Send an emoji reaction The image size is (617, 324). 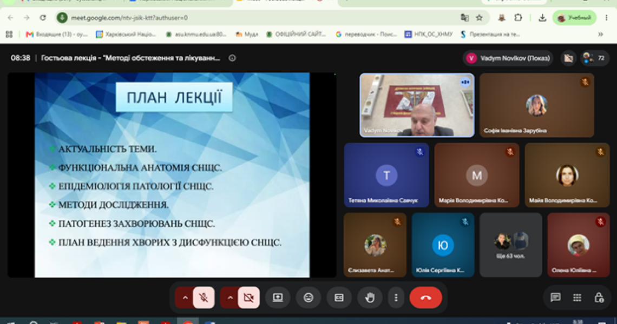[x=308, y=298]
